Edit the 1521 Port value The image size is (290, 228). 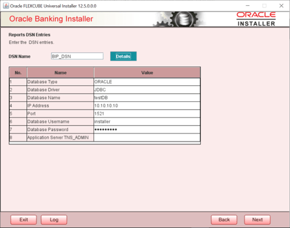(147, 114)
